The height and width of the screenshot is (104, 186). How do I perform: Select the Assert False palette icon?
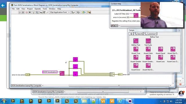click(x=148, y=49)
